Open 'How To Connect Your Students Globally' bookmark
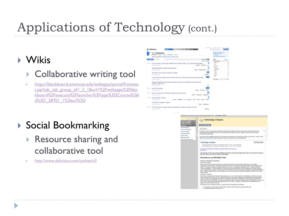This screenshot has height=216, width=289. 169,93
